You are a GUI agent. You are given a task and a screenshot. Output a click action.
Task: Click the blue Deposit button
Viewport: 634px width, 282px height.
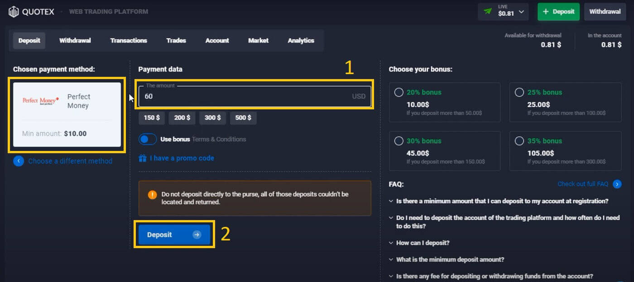pos(173,234)
